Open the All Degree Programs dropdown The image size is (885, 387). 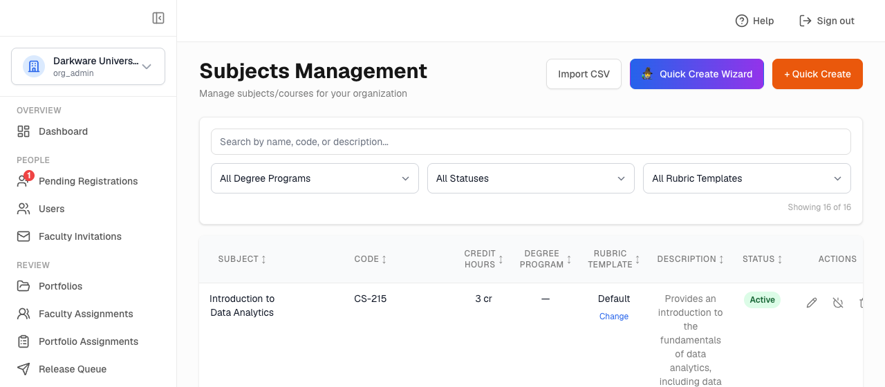coord(315,178)
